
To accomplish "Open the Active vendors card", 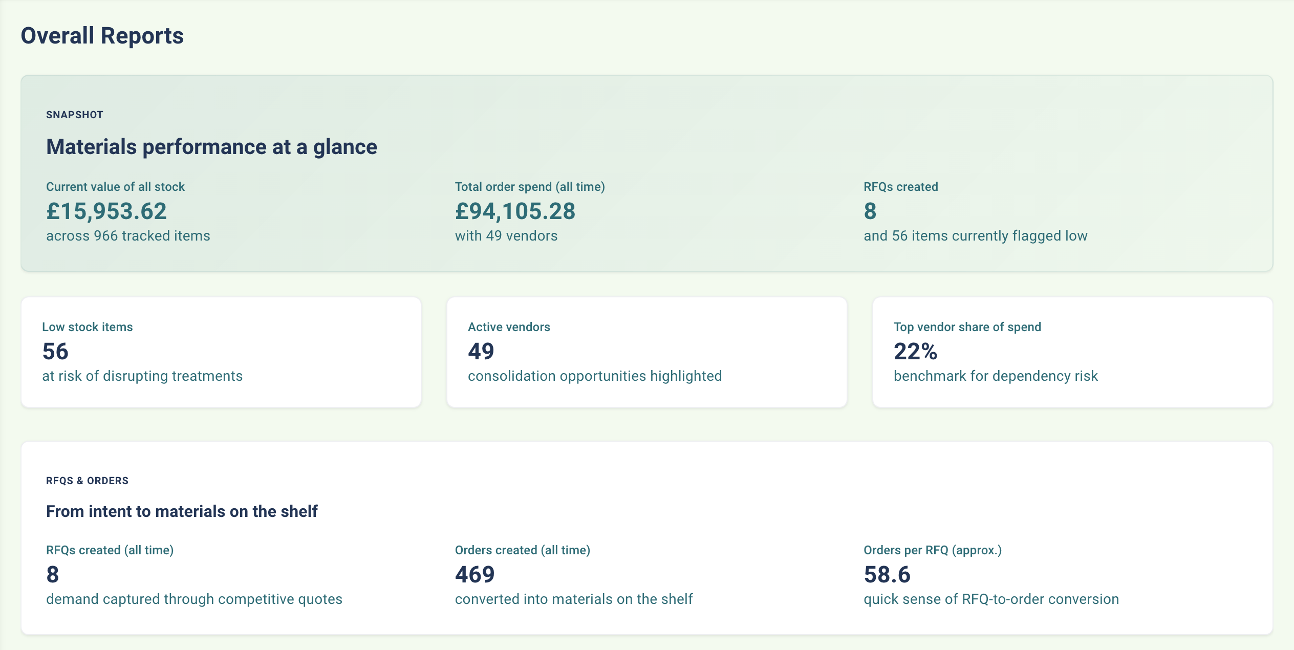I will pos(509,327).
